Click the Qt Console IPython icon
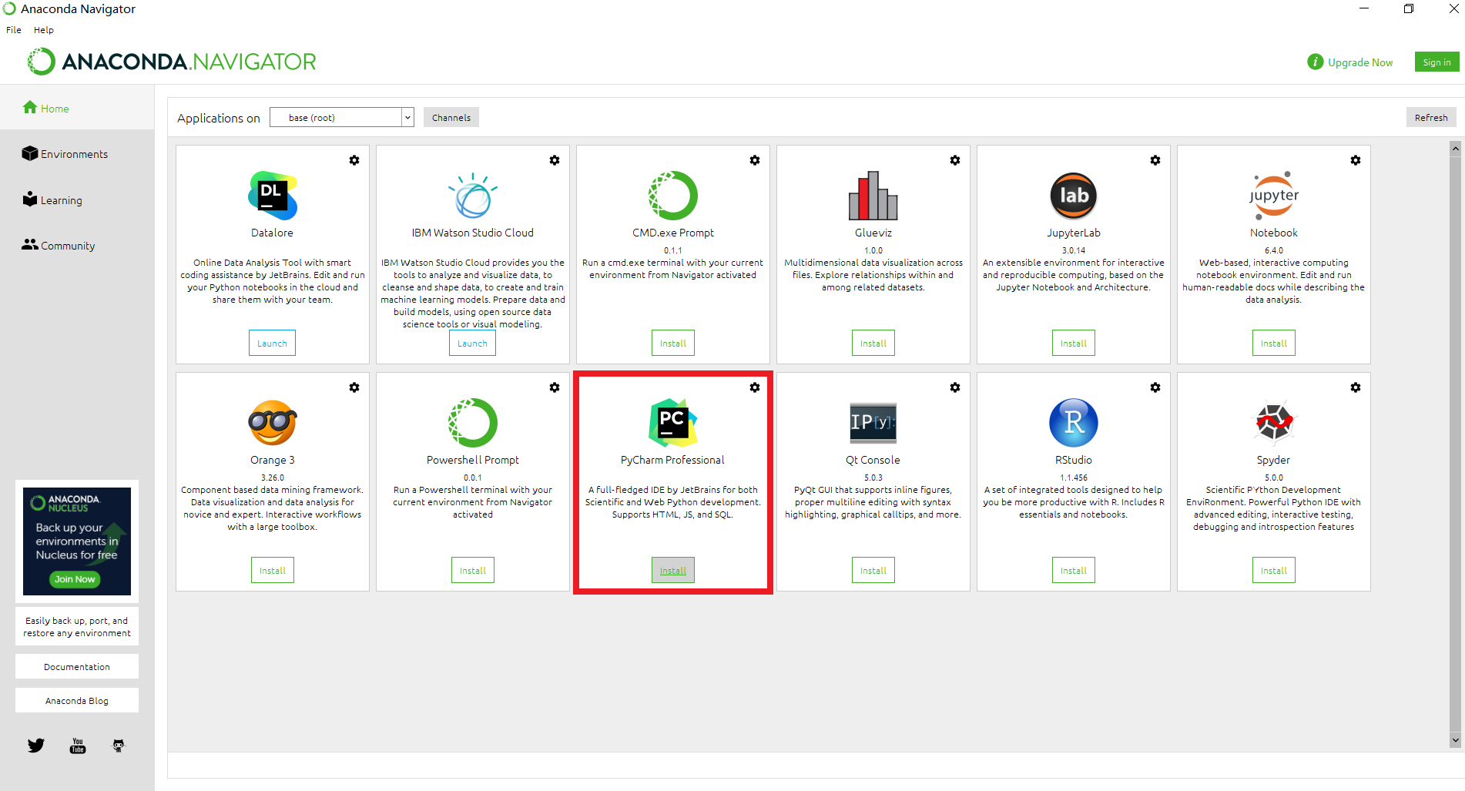Screen dimensions: 1465x791 (873, 423)
